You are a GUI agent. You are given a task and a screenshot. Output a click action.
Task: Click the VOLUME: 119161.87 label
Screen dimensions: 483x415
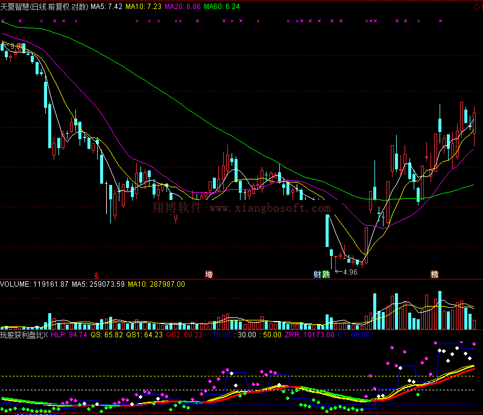(34, 284)
